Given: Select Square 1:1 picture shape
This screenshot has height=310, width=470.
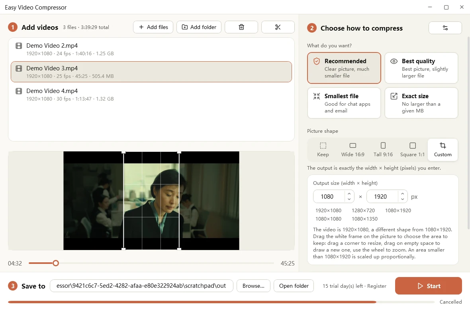Looking at the screenshot, I should point(413,149).
